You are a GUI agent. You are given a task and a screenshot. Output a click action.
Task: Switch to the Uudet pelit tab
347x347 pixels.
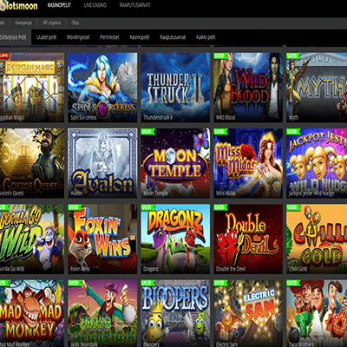coord(46,37)
